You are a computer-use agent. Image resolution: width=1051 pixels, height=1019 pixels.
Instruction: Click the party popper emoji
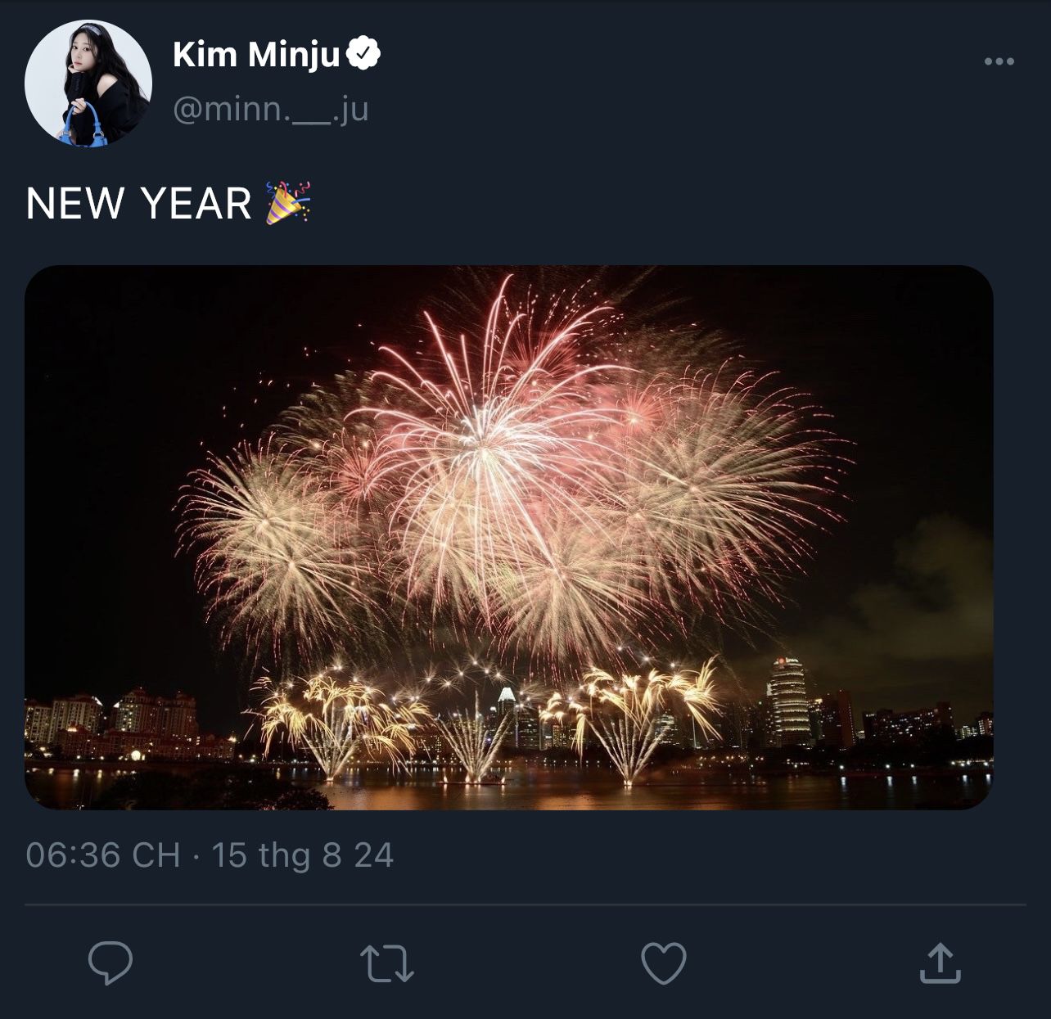[x=288, y=203]
